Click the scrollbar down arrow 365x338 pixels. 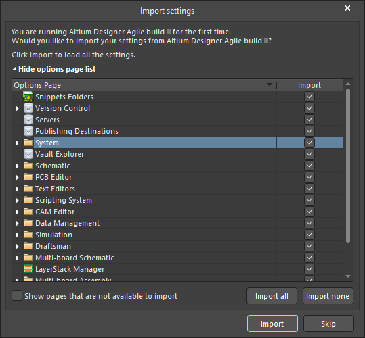(348, 276)
